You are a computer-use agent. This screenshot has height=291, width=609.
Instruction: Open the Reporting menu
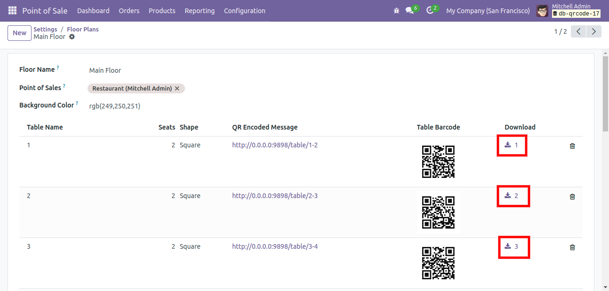point(200,10)
